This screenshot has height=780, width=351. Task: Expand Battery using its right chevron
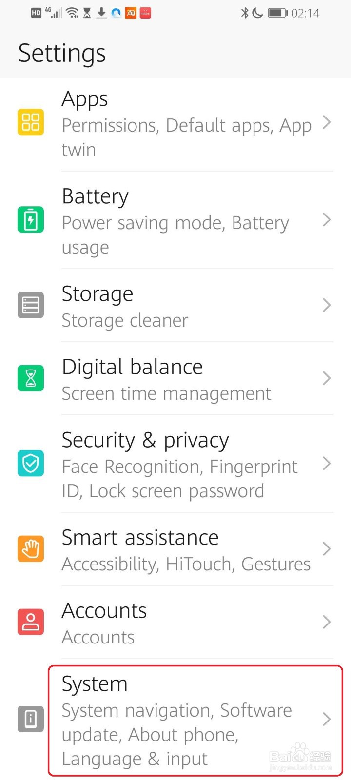coord(327,220)
